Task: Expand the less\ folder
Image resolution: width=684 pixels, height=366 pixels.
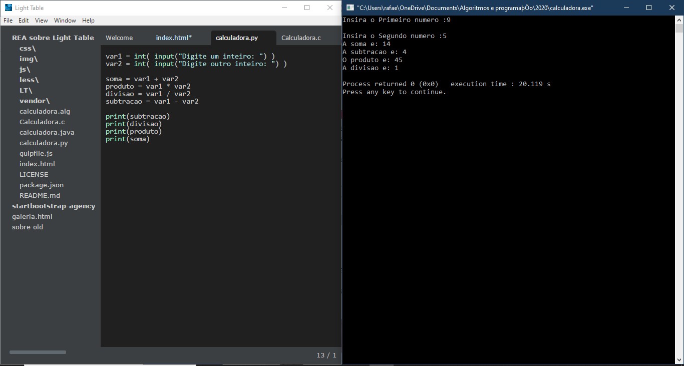Action: (x=29, y=80)
